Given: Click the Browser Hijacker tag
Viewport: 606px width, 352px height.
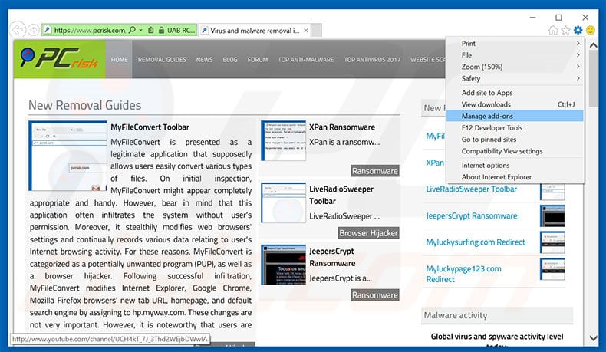Looking at the screenshot, I should coord(368,233).
